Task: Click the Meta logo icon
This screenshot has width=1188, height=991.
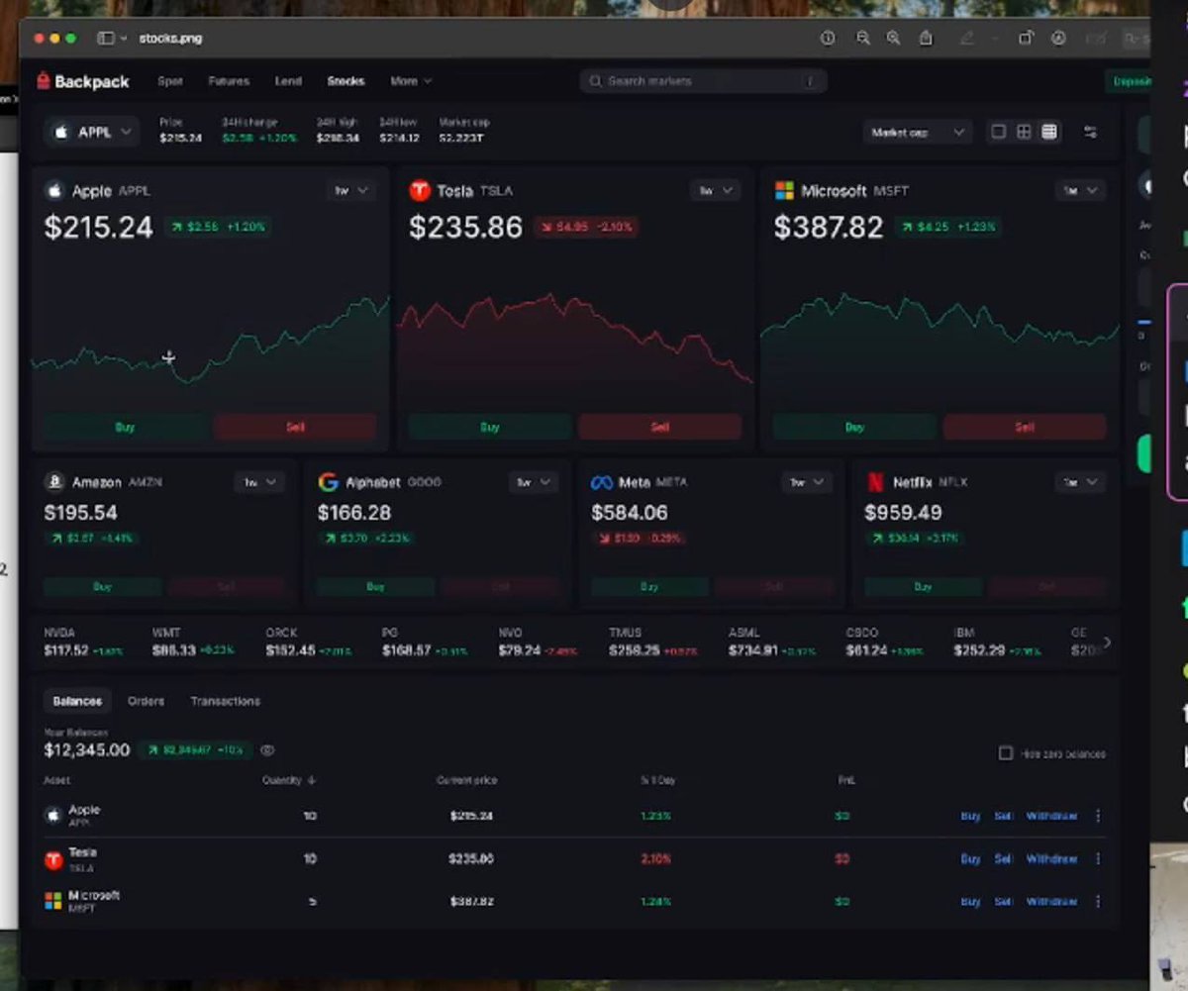Action: 602,482
